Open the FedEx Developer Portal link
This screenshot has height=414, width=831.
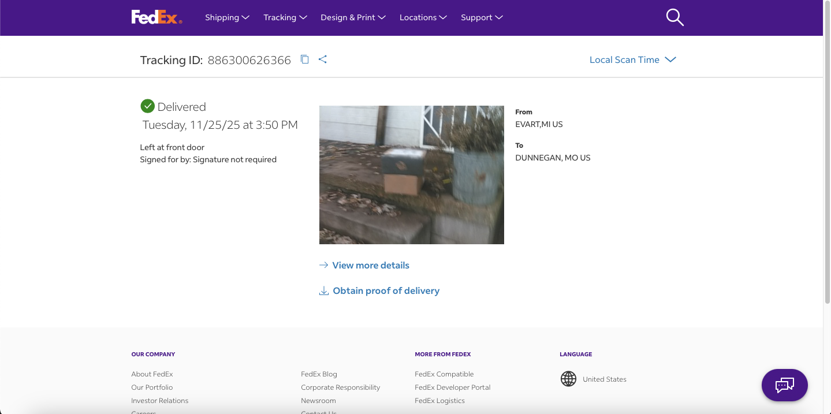tap(452, 387)
